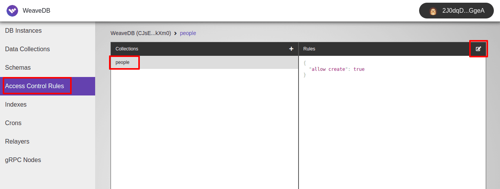Open Data Collections in sidebar
This screenshot has width=500, height=189.
[27, 49]
